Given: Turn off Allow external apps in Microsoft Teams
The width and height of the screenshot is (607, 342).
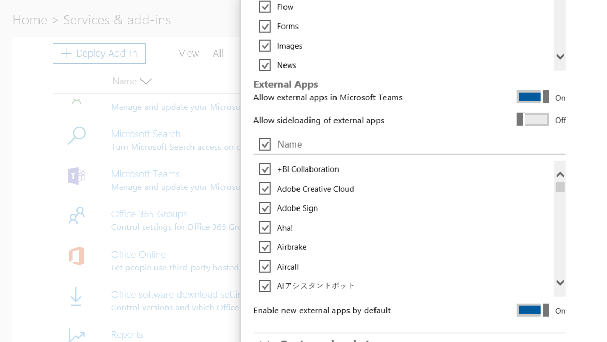Looking at the screenshot, I should tap(533, 97).
